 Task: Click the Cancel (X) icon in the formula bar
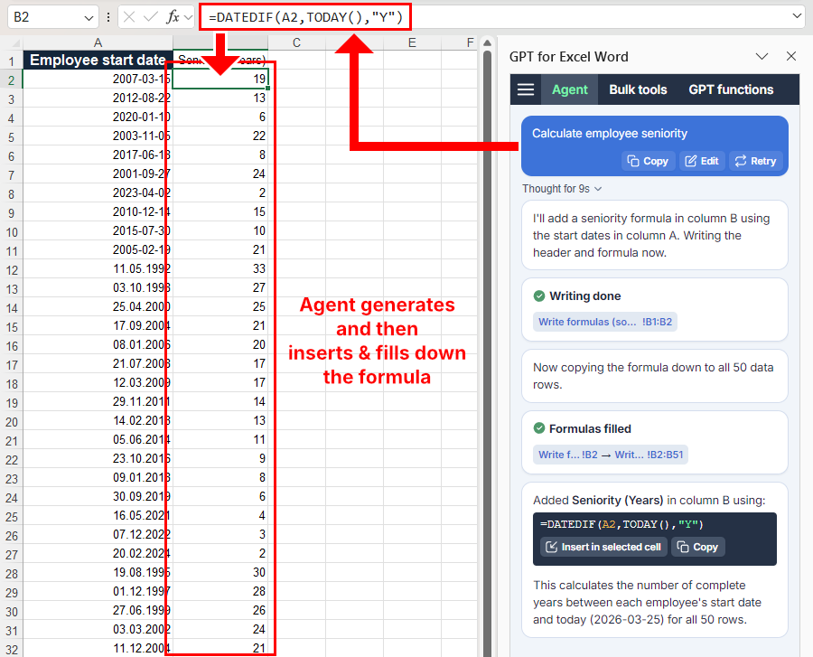point(129,16)
